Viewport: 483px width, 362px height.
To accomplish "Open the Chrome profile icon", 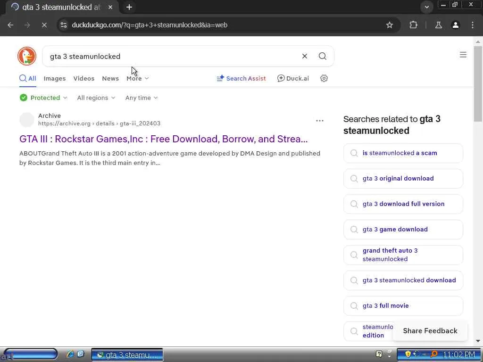I will click(x=455, y=25).
